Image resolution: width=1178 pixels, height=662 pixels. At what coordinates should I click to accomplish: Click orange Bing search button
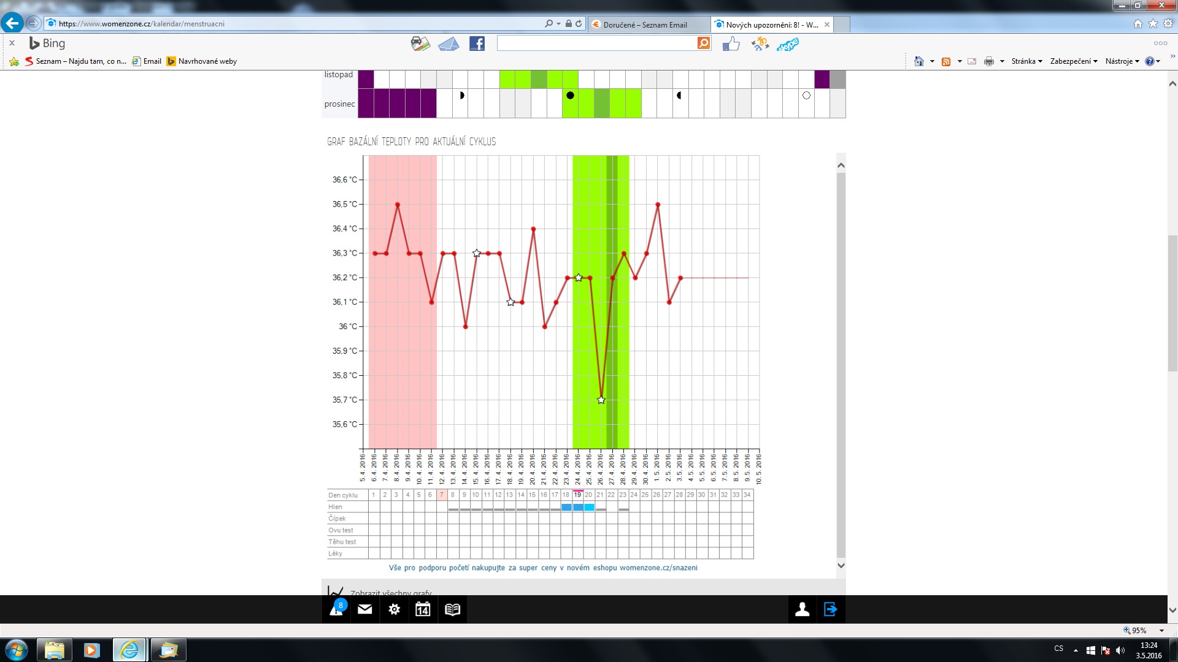(x=704, y=43)
